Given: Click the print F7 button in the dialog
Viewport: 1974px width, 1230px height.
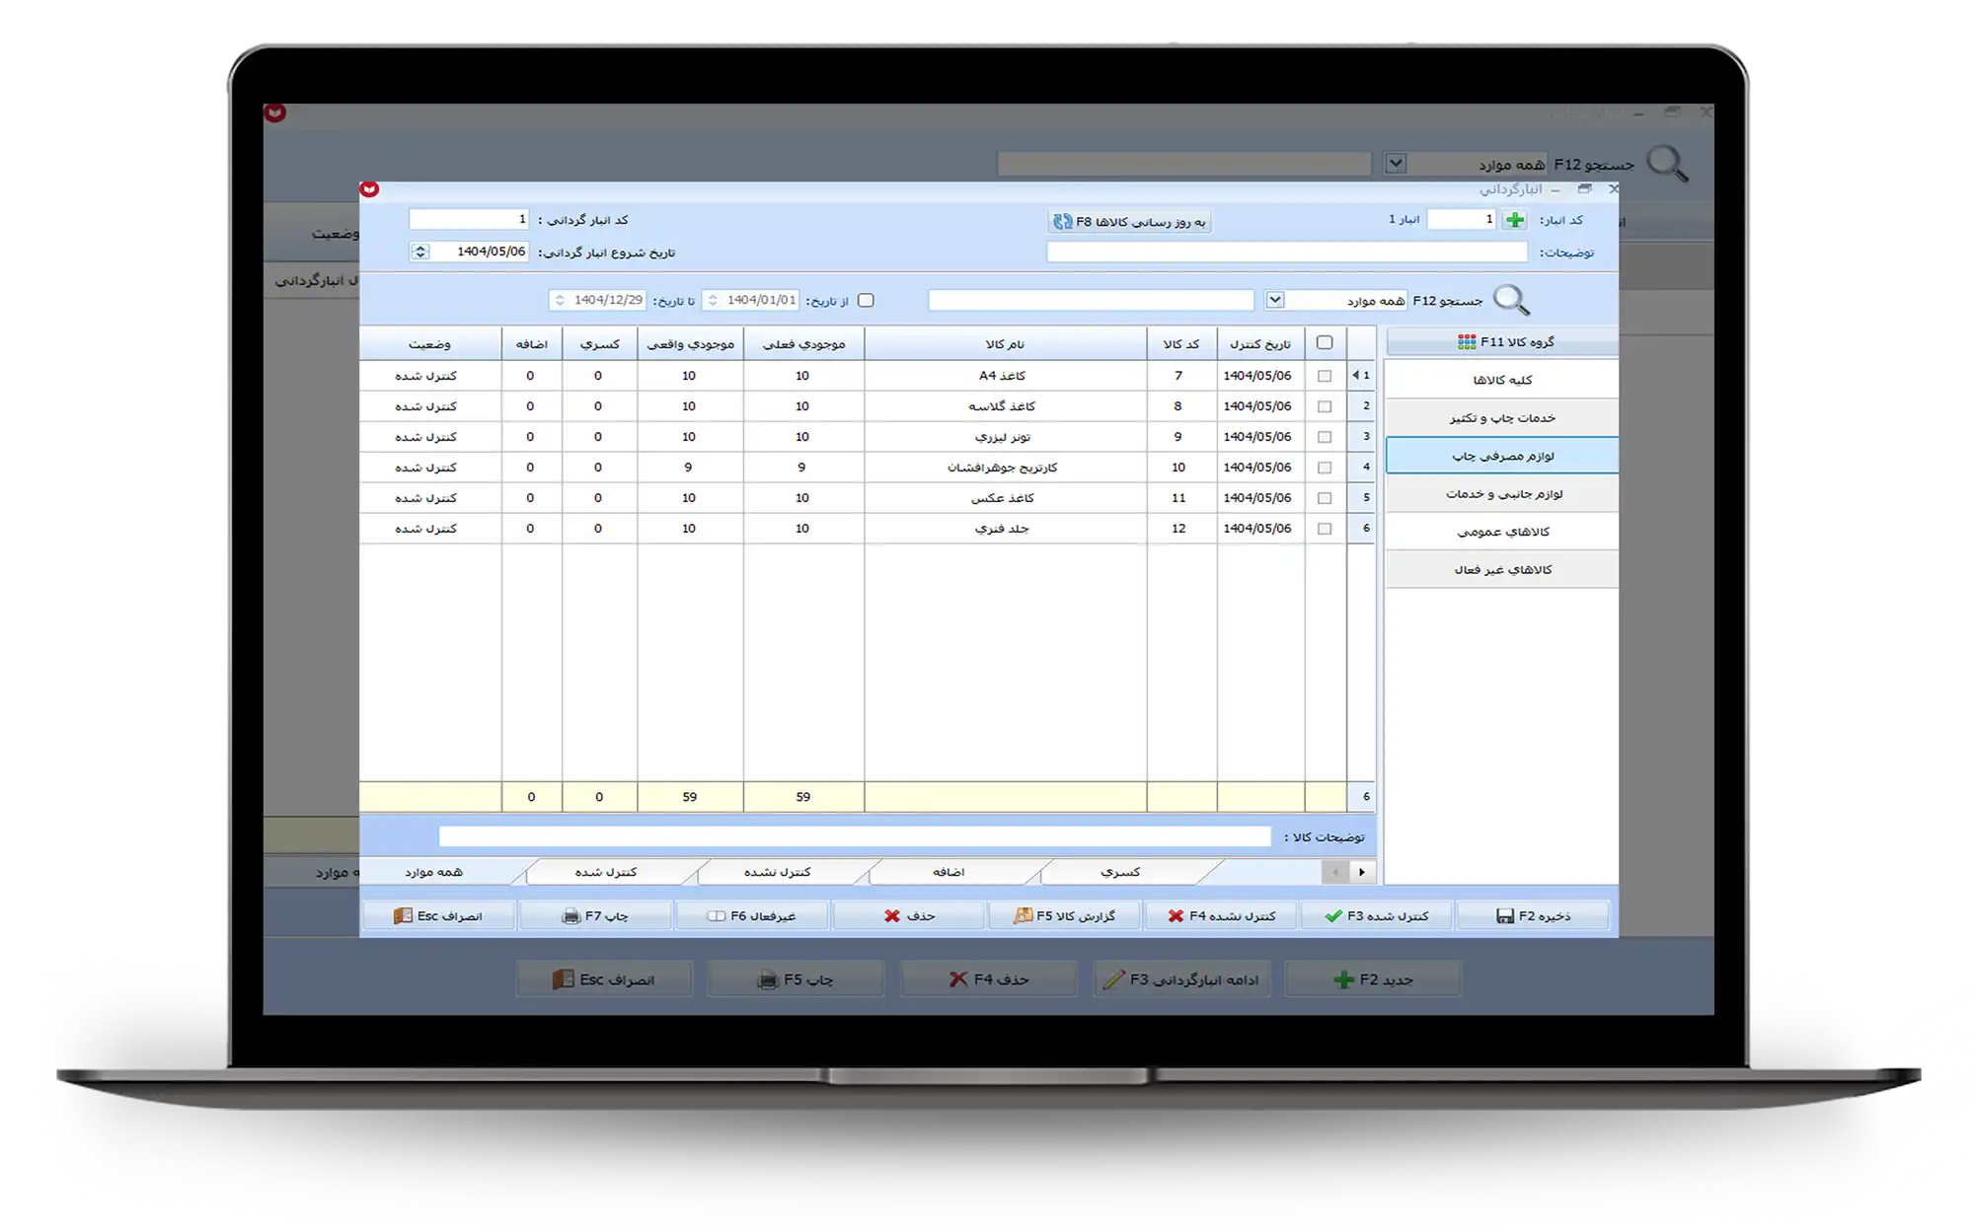Looking at the screenshot, I should pos(595,916).
